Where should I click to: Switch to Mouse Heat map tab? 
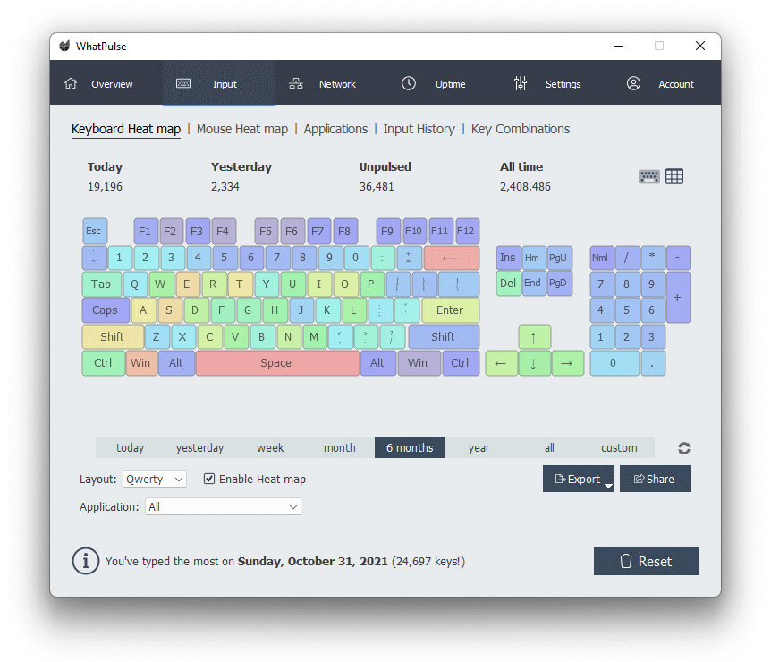click(241, 129)
